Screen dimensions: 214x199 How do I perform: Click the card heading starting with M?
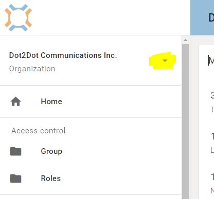(x=211, y=61)
